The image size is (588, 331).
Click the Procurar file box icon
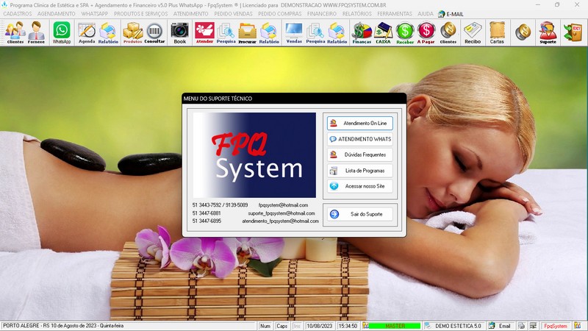(247, 32)
